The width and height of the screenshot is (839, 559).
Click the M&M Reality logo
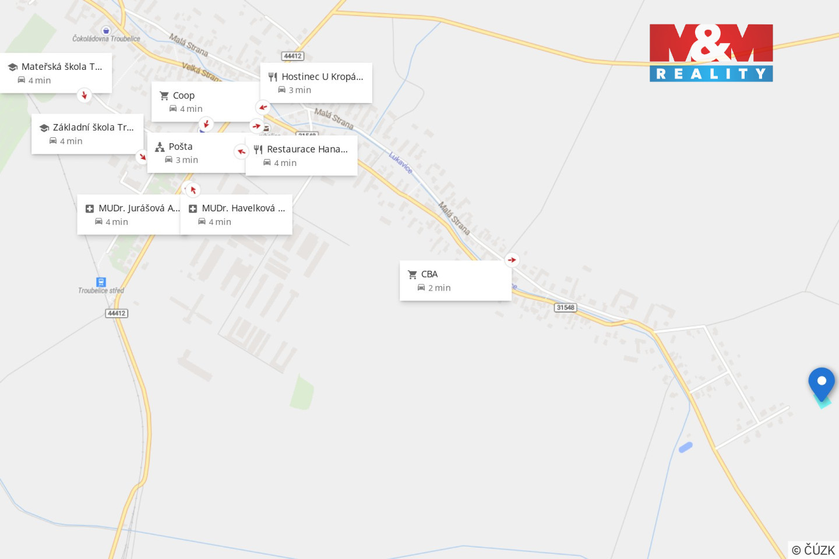tap(711, 52)
